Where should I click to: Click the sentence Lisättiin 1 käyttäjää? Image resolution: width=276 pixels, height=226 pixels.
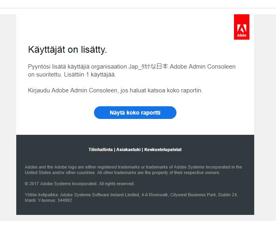click(90, 75)
